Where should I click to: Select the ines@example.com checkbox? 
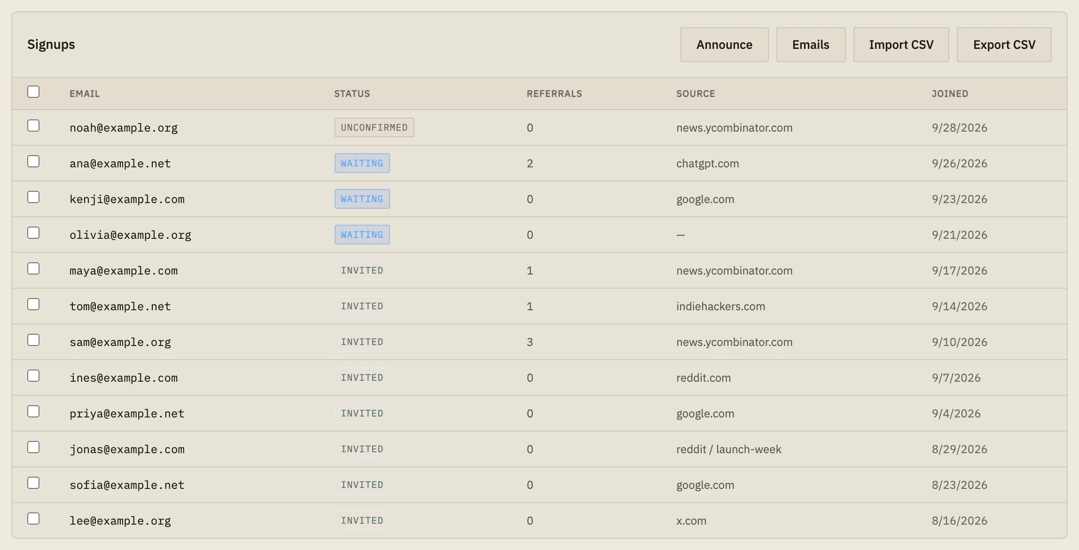coord(33,376)
